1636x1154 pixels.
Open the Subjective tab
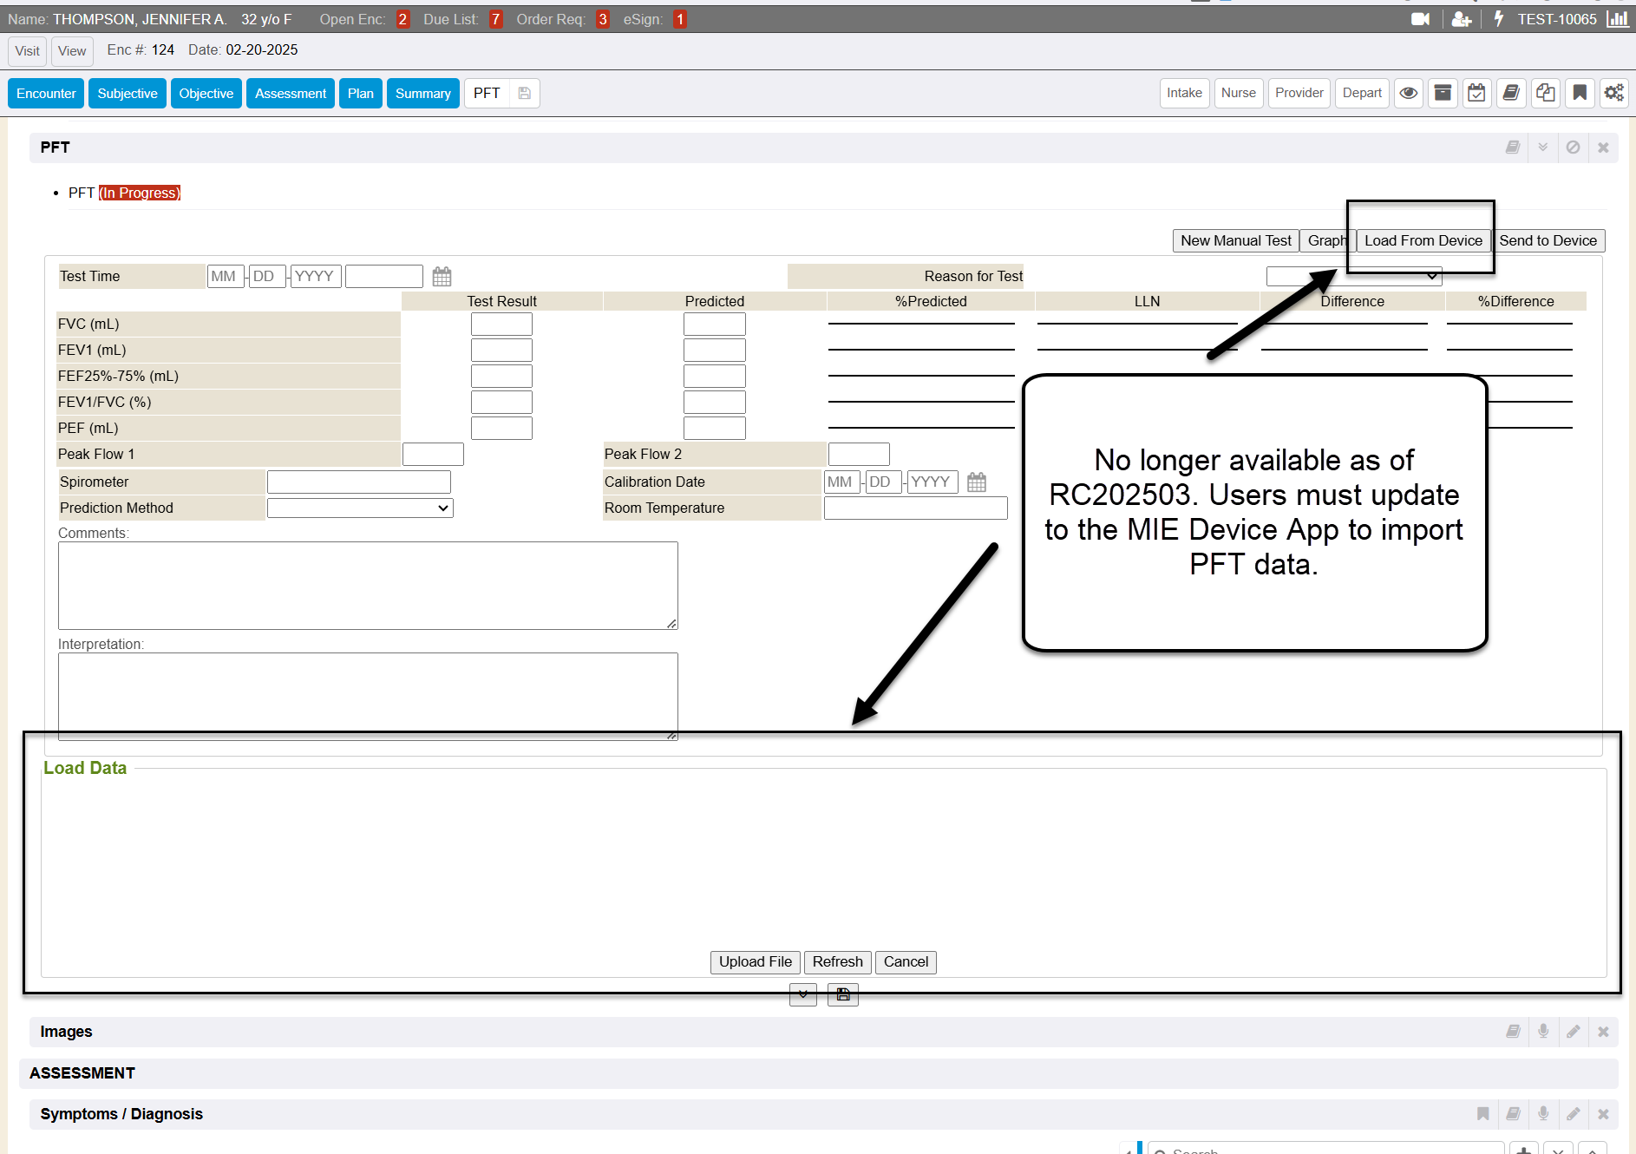coord(128,94)
